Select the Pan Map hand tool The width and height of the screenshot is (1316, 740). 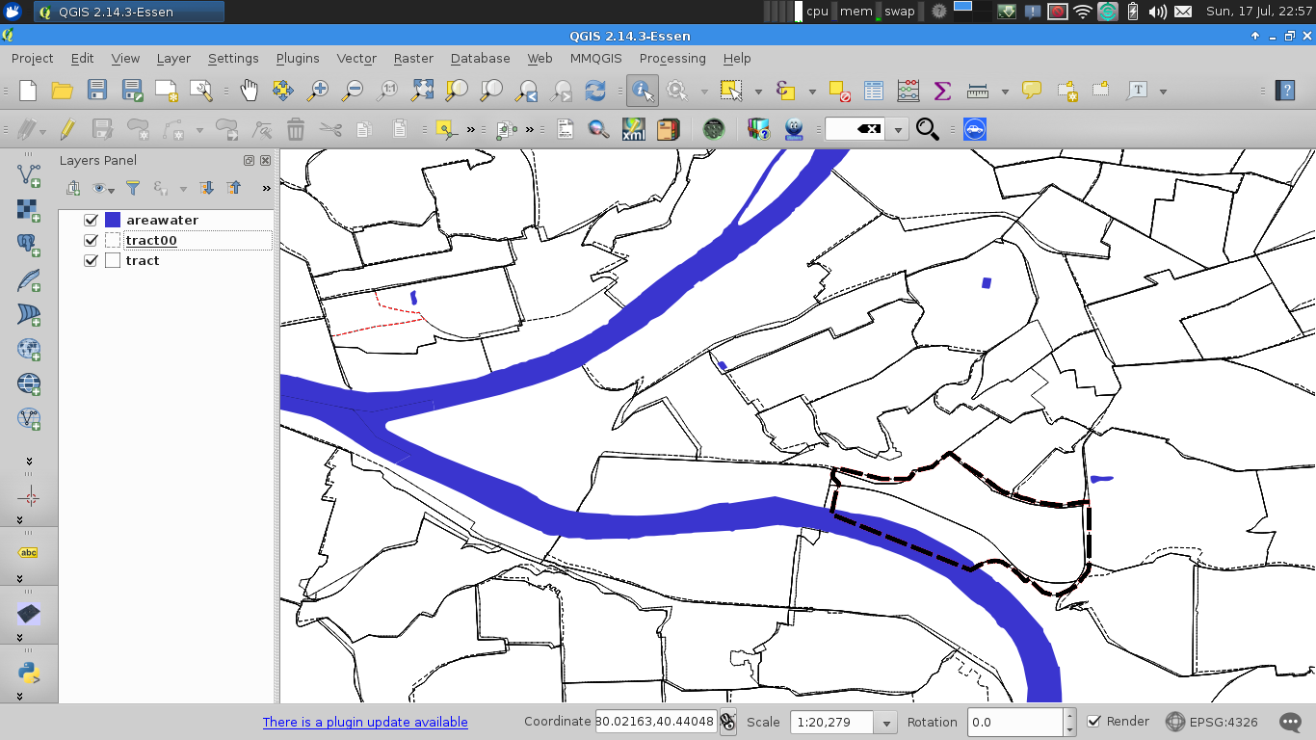click(x=249, y=91)
